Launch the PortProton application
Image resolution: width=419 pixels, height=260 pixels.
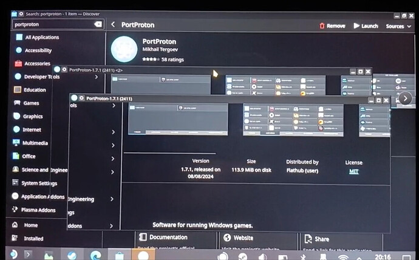click(366, 26)
